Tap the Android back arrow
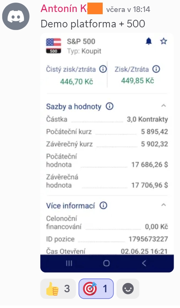This screenshot has width=180, height=308. pos(144,263)
